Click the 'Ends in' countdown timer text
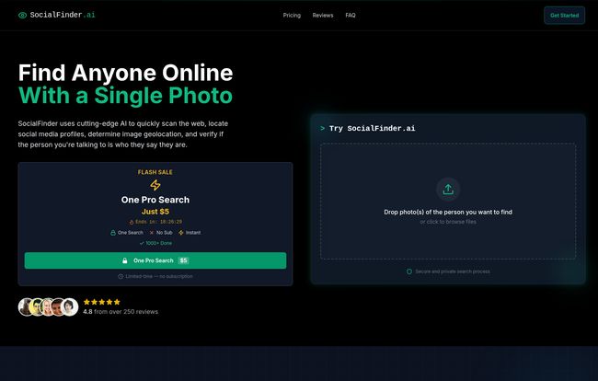 [158, 222]
